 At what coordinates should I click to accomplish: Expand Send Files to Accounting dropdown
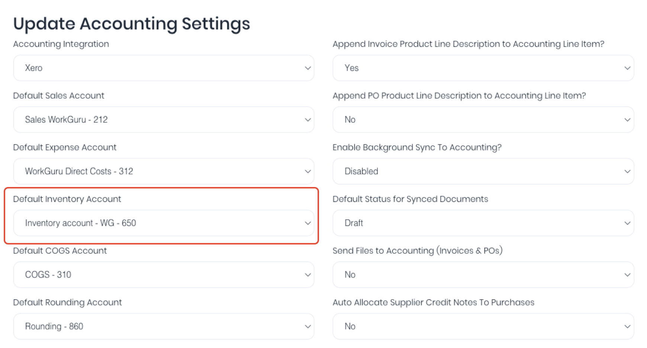(x=483, y=275)
